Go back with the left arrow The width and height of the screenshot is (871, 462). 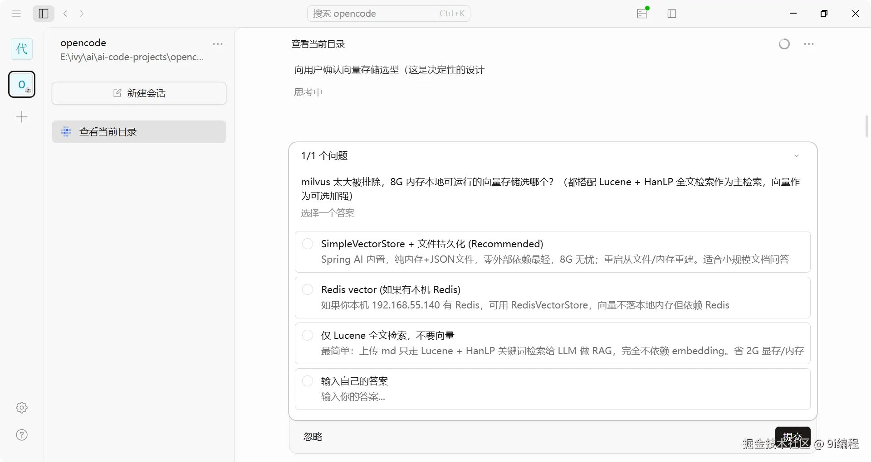pyautogui.click(x=65, y=14)
